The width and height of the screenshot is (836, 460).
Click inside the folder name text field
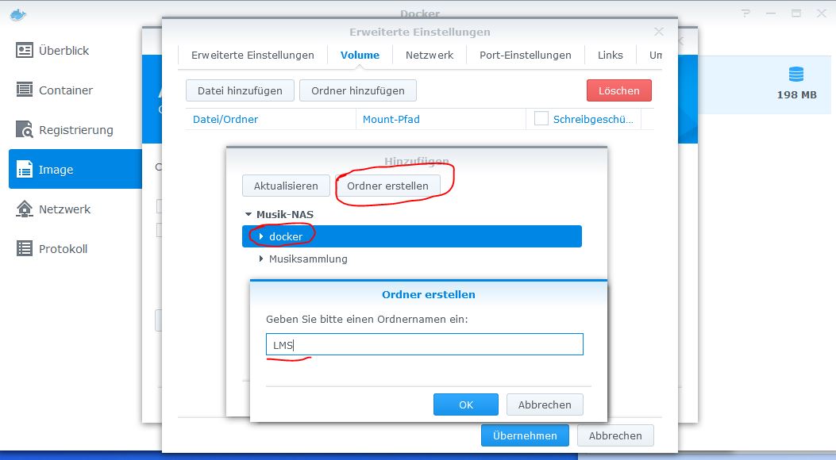pos(424,343)
